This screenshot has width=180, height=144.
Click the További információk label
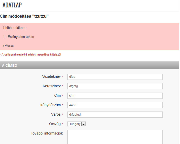point(47,133)
